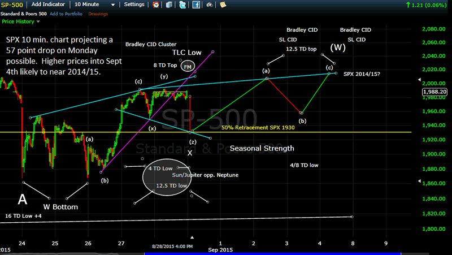
Task: Click the green 1.21 (0.06%) change value
Action: pyautogui.click(x=427, y=5)
